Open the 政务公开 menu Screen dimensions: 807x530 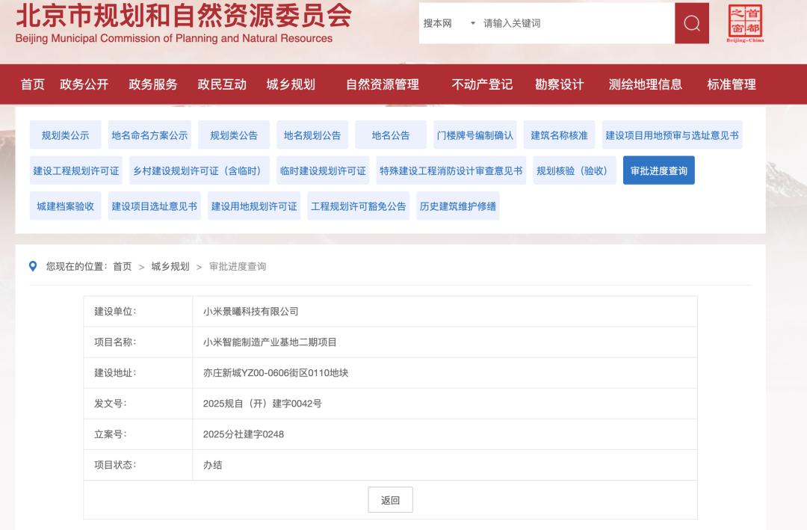(x=84, y=85)
